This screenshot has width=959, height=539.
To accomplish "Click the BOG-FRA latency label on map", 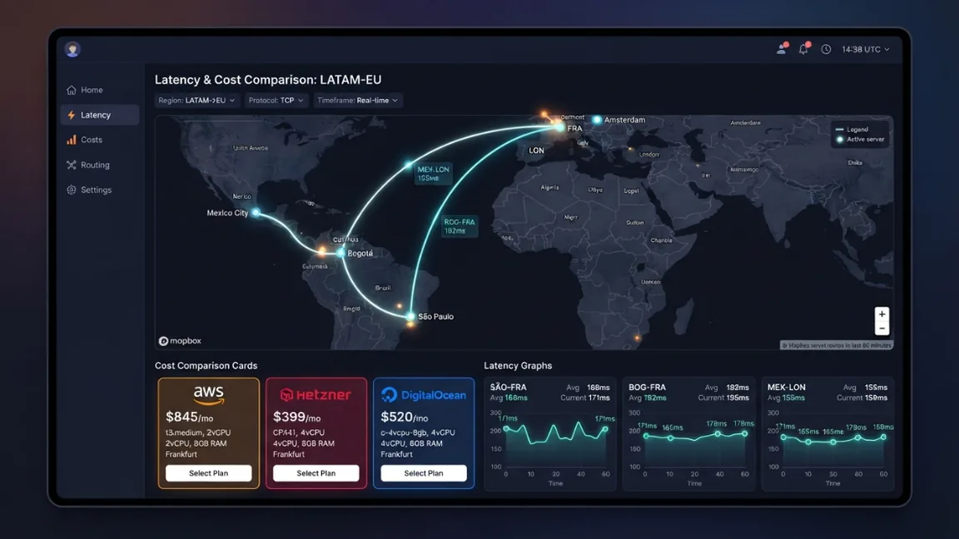I will 460,227.
